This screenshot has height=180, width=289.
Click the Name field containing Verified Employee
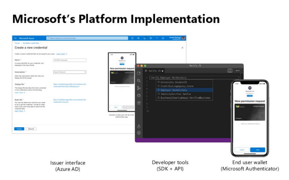70,60
